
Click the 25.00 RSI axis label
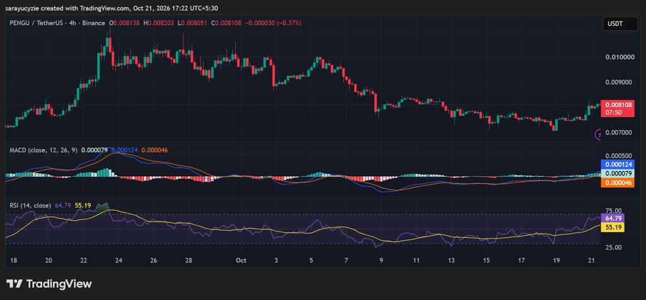click(613, 247)
